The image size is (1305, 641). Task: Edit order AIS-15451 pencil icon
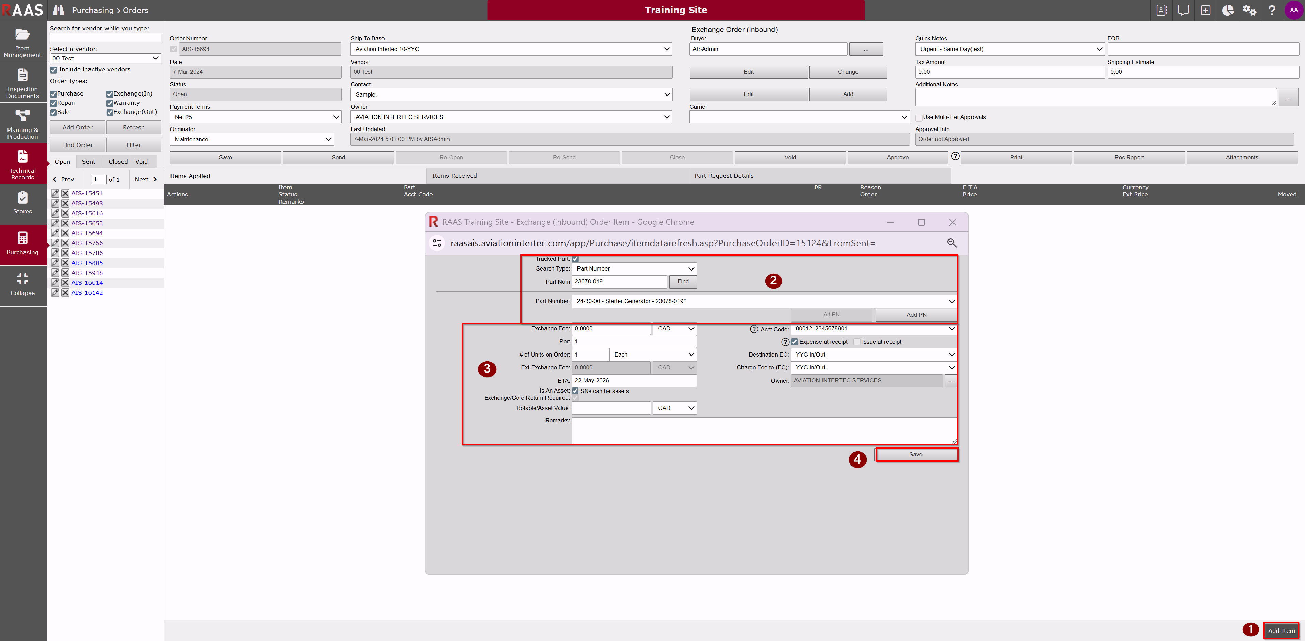55,193
